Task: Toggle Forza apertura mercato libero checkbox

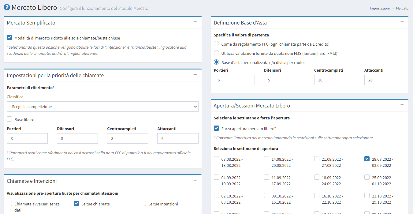Action: point(217,129)
